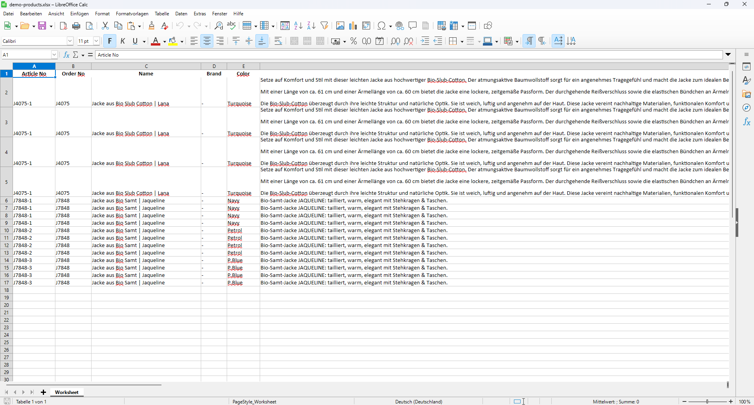Open background color dropdown arrow
The image size is (754, 405).
(x=182, y=41)
